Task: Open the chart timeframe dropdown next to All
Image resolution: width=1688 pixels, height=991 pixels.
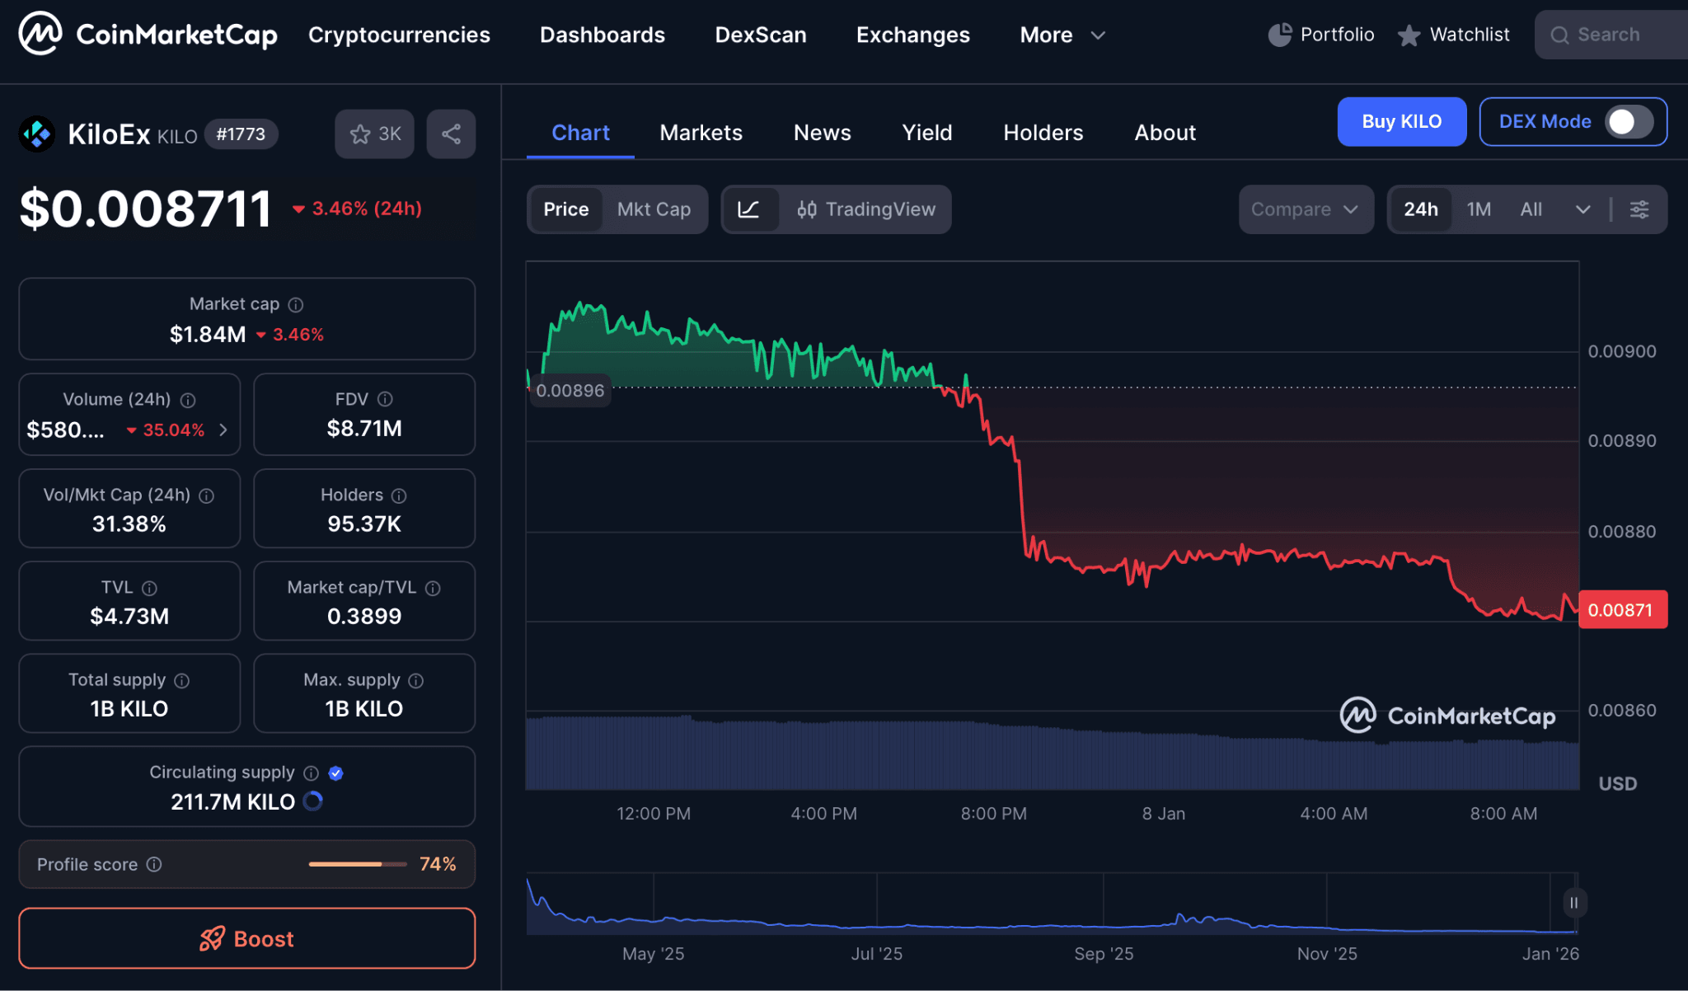Action: click(1582, 209)
